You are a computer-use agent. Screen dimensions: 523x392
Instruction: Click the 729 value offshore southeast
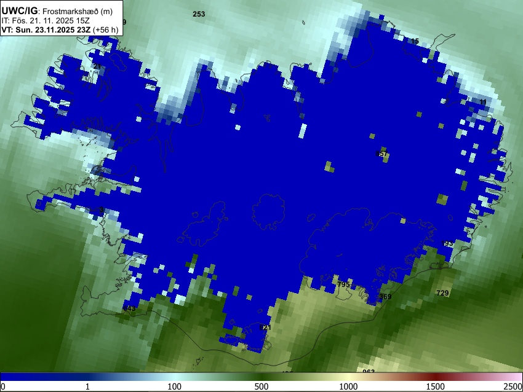[x=442, y=293]
